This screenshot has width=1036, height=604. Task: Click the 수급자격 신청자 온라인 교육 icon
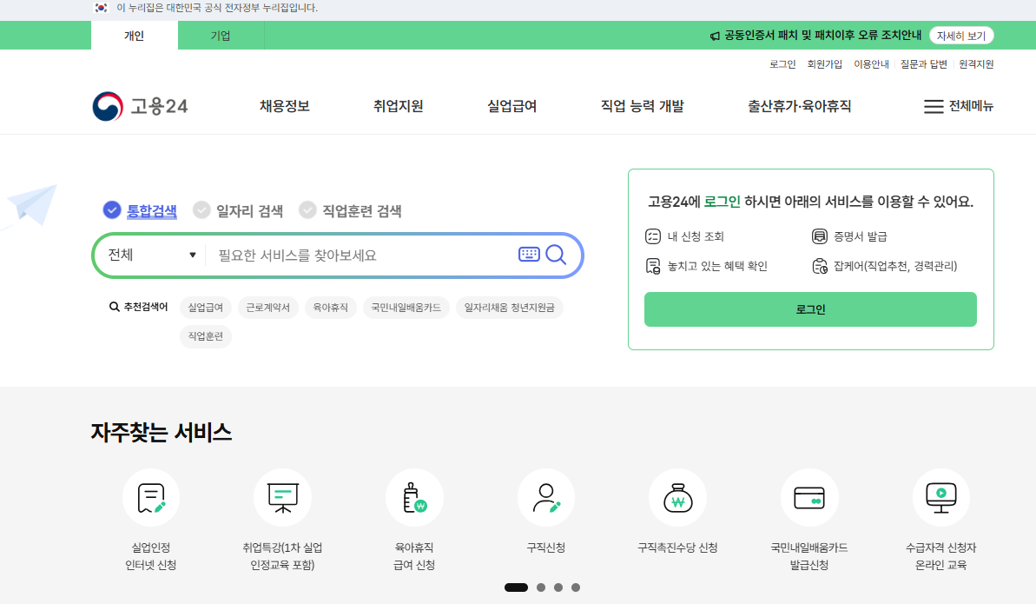pyautogui.click(x=940, y=497)
